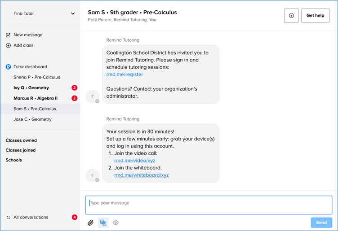The width and height of the screenshot is (338, 231).
Task: Click the attachment paperclip icon
Action: click(x=90, y=222)
